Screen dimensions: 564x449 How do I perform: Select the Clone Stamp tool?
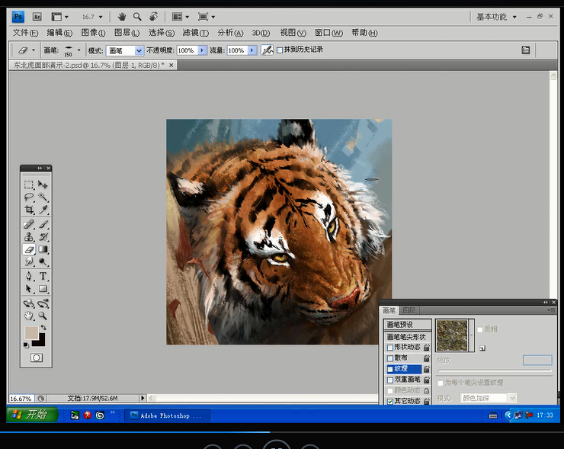(28, 237)
